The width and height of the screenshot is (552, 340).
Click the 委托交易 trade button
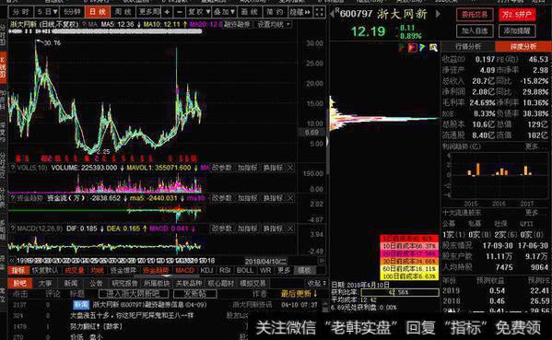[475, 15]
